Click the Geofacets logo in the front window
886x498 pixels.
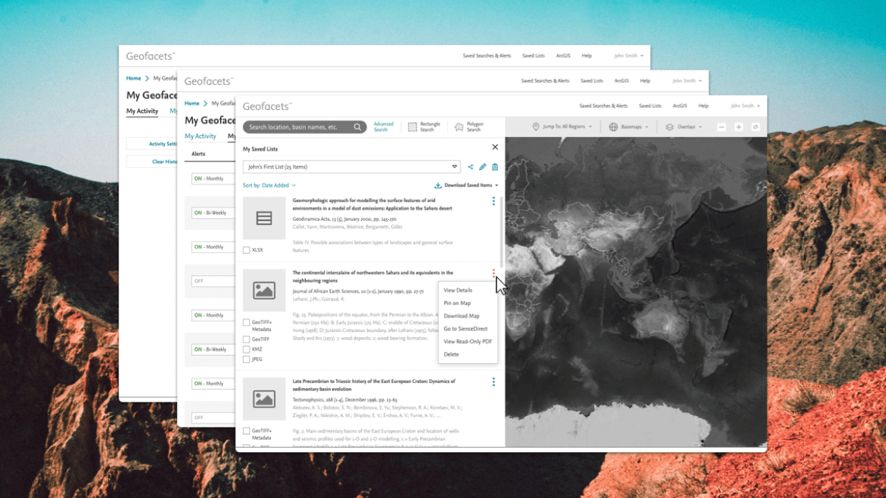pyautogui.click(x=267, y=106)
